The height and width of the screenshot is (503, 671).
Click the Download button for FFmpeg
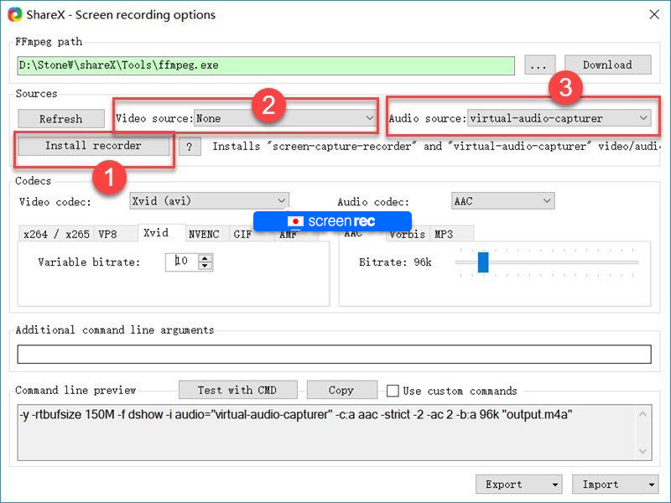click(x=607, y=64)
